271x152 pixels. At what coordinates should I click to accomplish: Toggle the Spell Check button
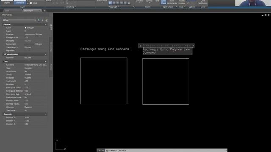click(163, 2)
